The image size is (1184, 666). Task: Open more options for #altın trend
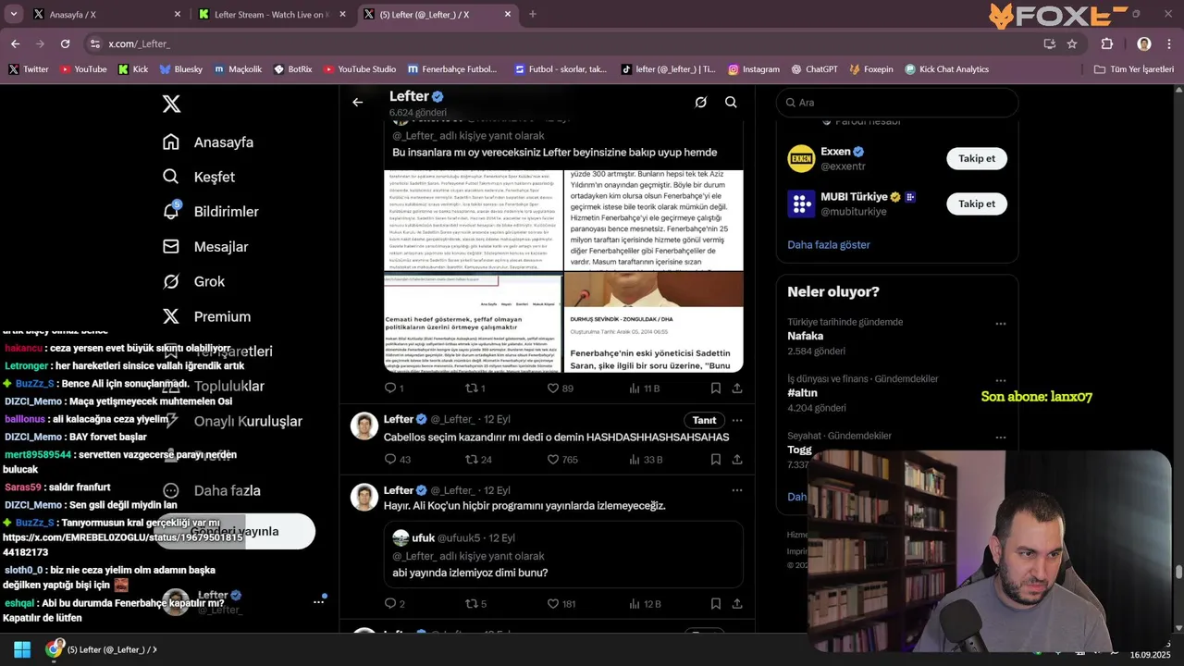click(1001, 380)
